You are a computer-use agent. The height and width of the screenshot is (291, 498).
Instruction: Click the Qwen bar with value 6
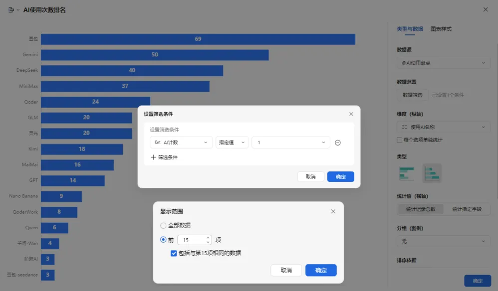(x=54, y=228)
